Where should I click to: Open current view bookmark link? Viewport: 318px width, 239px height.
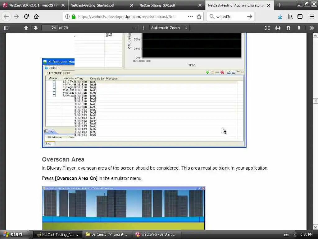[x=299, y=28]
